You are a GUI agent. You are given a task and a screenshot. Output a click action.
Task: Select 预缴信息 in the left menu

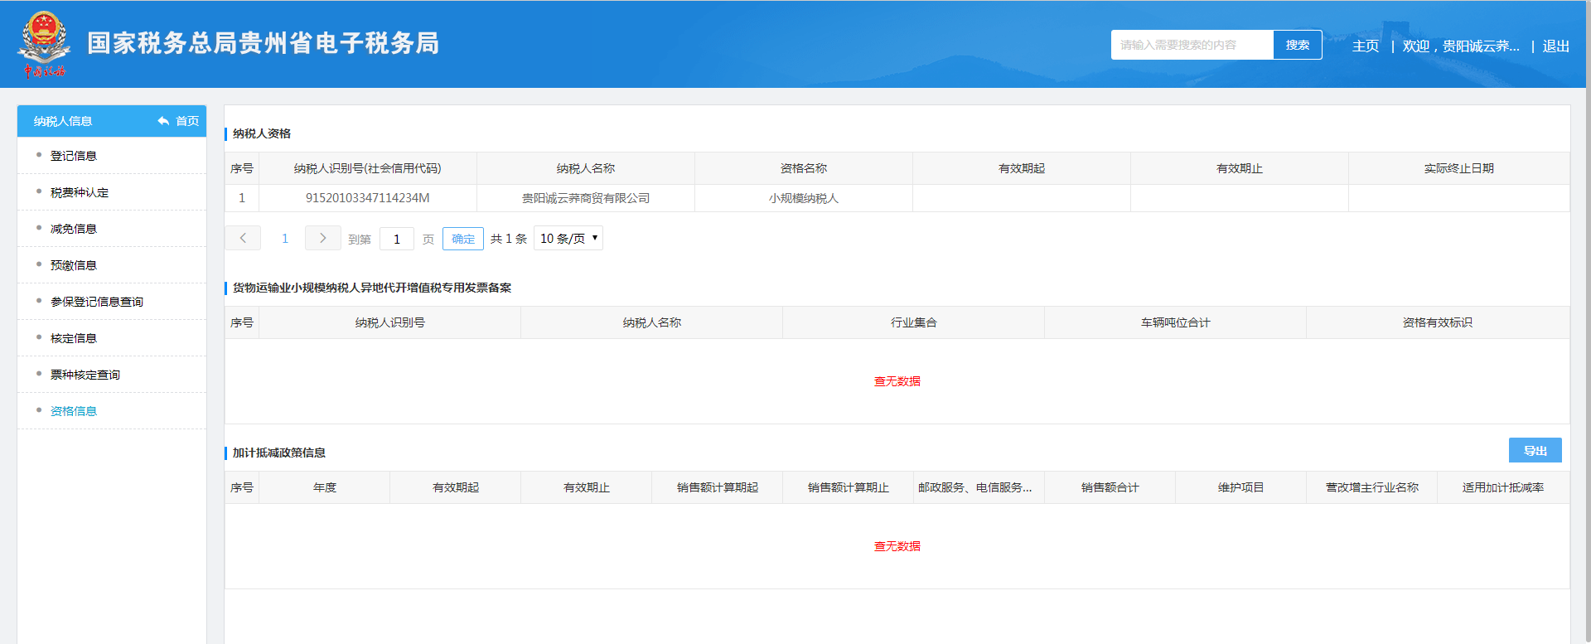click(74, 265)
